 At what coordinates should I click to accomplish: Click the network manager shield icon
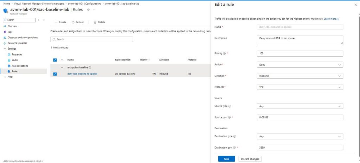pyautogui.click(x=6, y=11)
